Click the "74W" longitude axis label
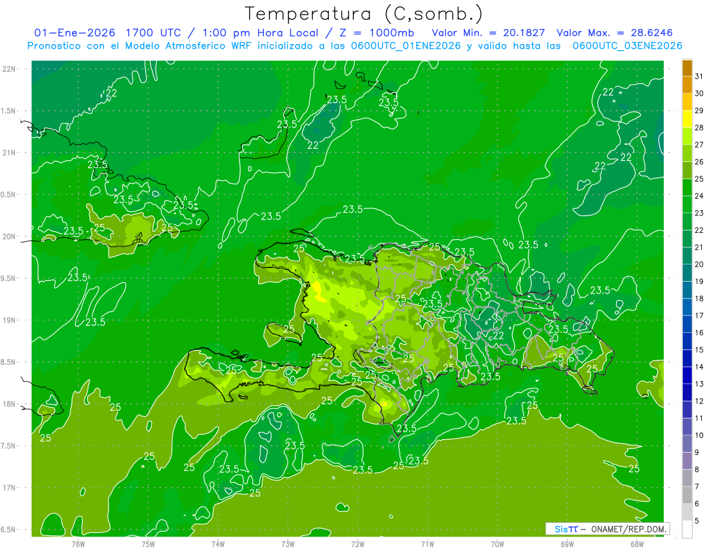715x552 pixels. click(x=218, y=544)
